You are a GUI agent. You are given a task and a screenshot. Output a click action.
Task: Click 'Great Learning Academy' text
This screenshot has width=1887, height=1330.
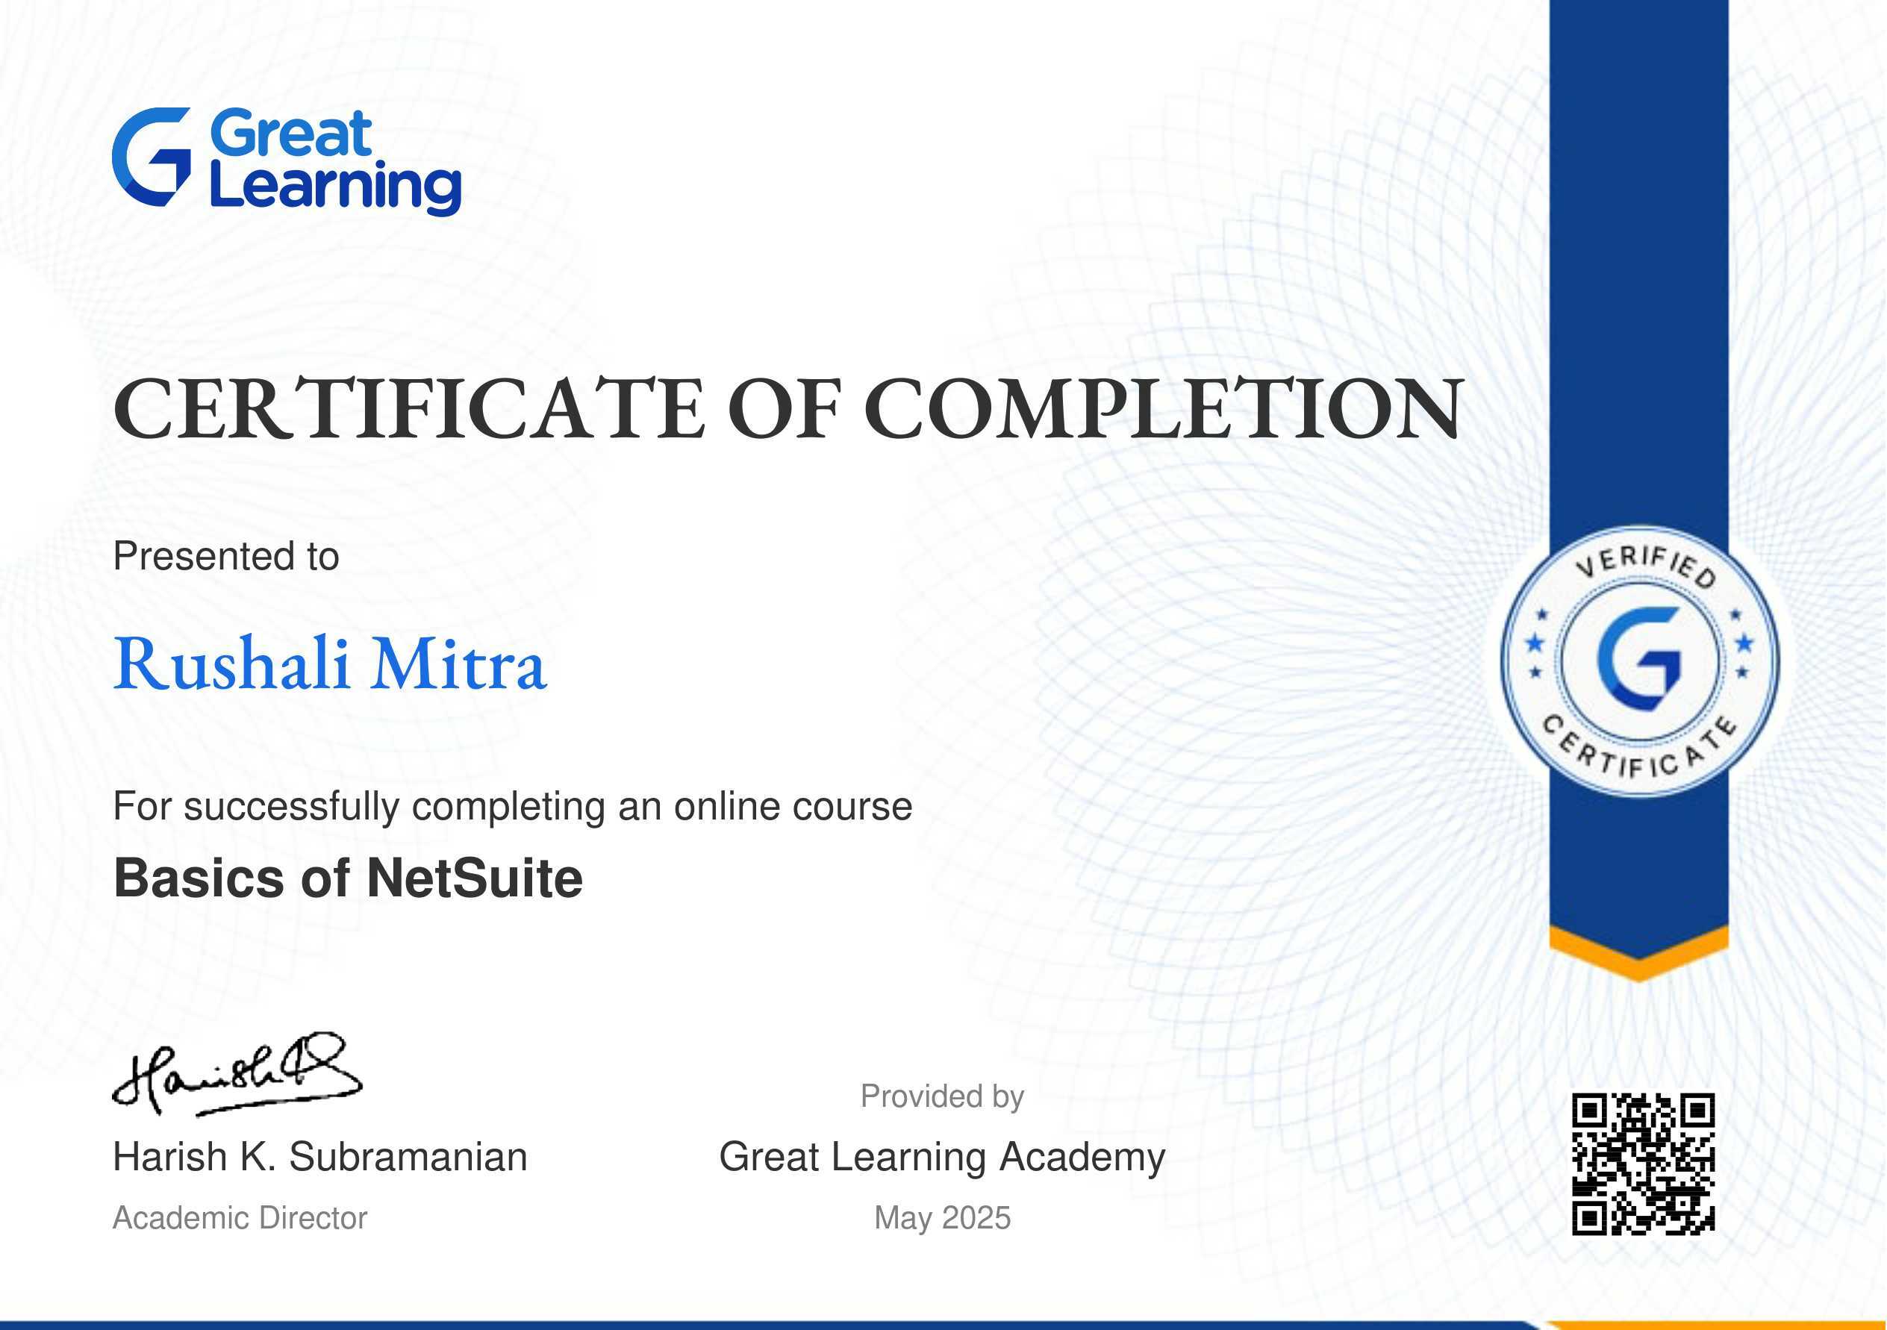pyautogui.click(x=942, y=1158)
